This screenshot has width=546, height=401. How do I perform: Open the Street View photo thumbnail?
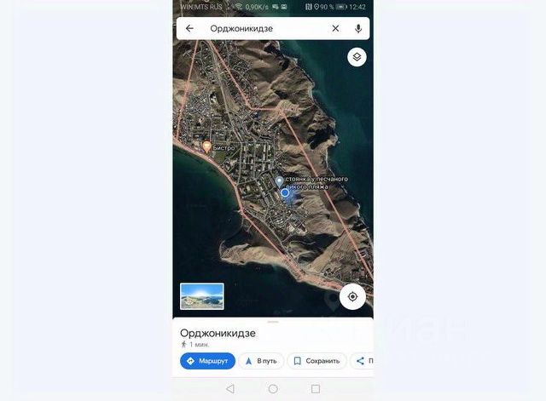202,296
